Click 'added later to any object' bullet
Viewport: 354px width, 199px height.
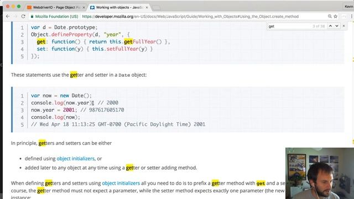tap(111, 168)
